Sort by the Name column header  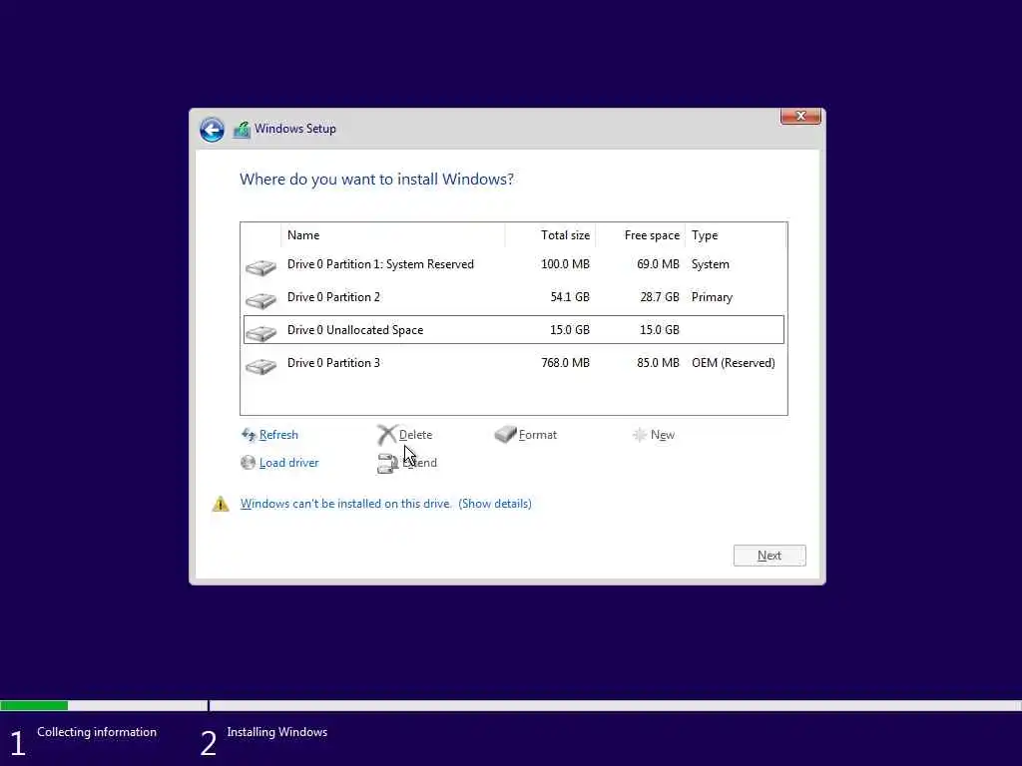393,235
